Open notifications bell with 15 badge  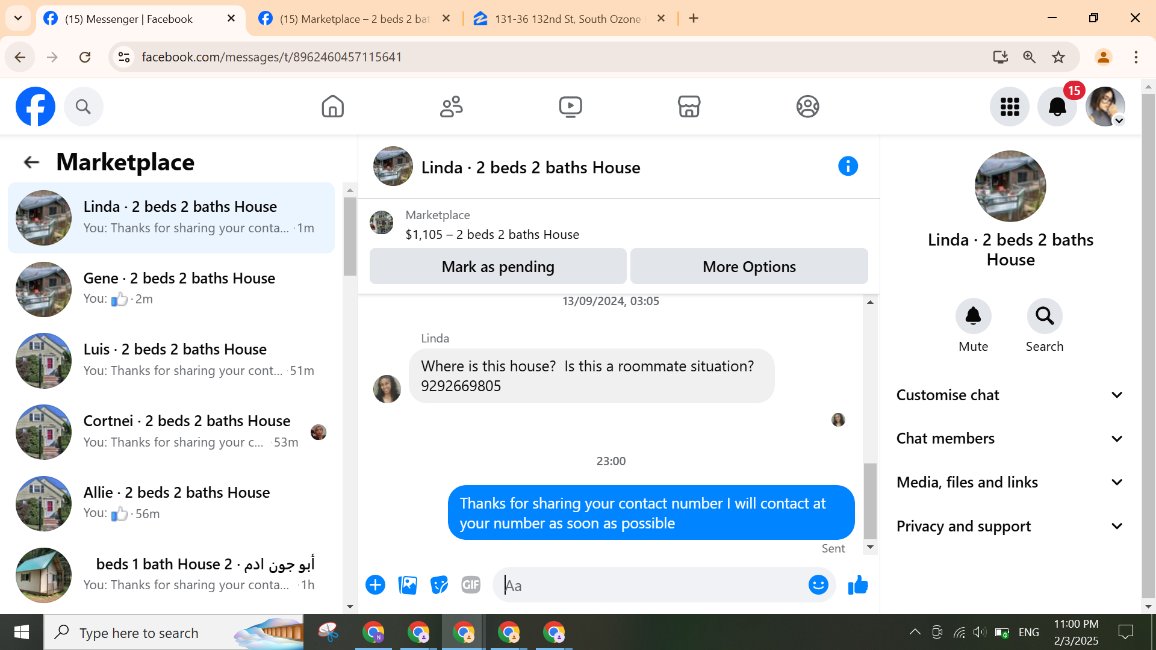tap(1057, 107)
